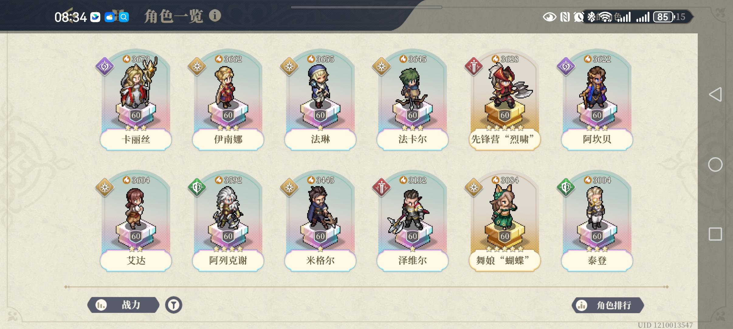Open 角色排行 ranking button
Screen dimensions: 733x329
click(608, 305)
